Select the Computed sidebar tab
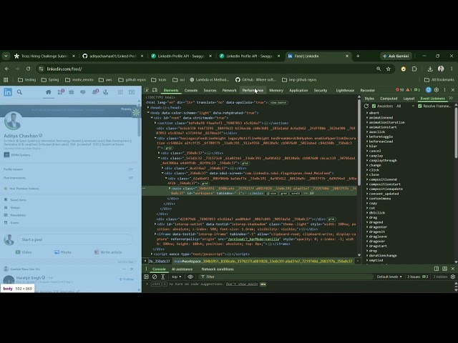Screen dimensions: 458x343 tap(389, 99)
